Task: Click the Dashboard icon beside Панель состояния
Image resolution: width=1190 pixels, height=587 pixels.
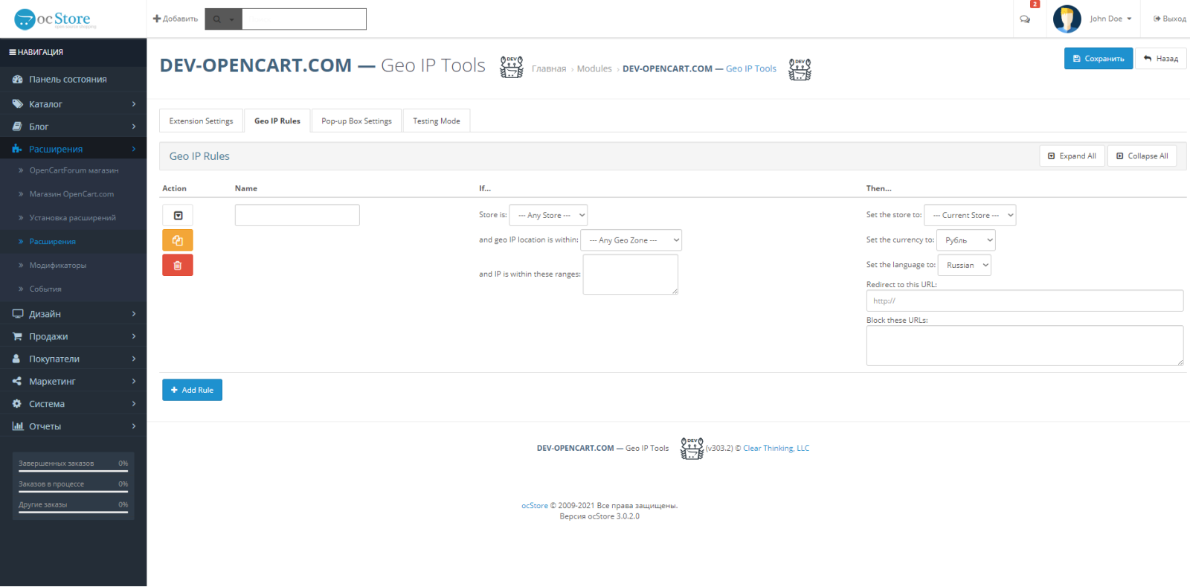Action: point(17,80)
